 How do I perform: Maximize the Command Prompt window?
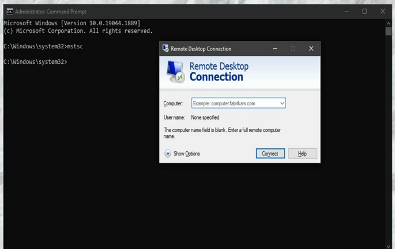coord(364,12)
